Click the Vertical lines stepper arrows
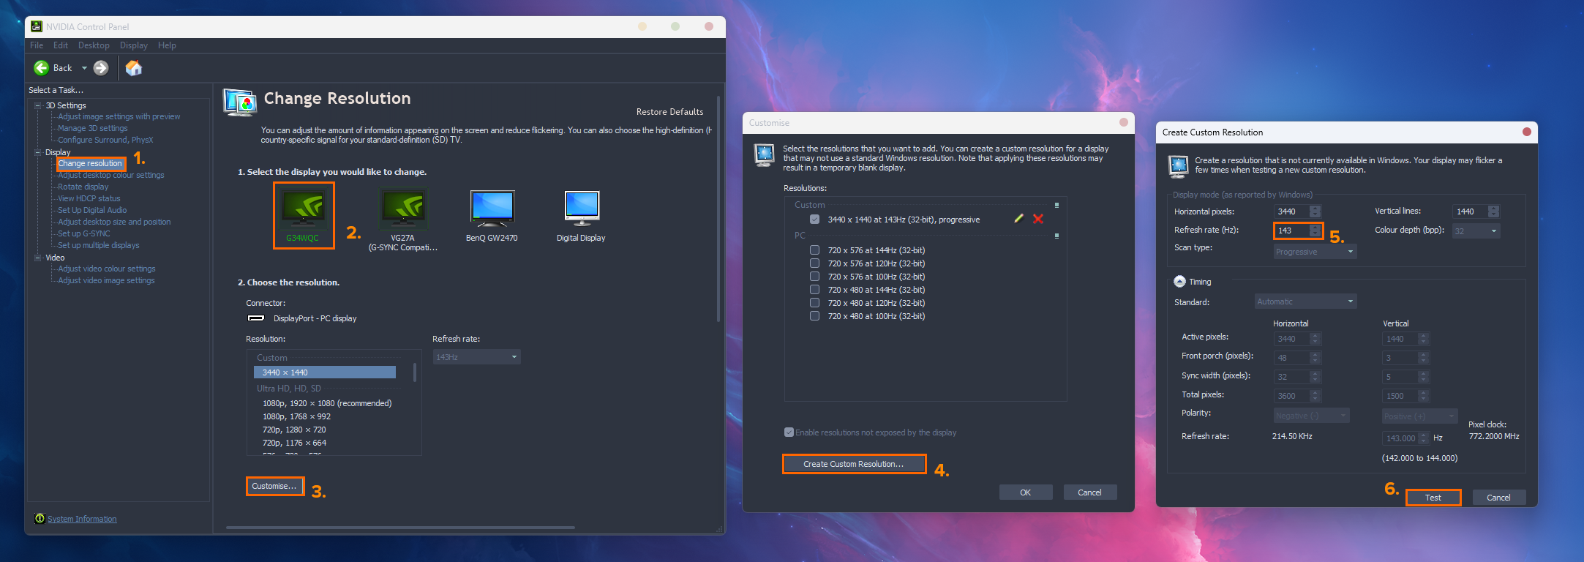Viewport: 1584px width, 562px height. tap(1494, 211)
